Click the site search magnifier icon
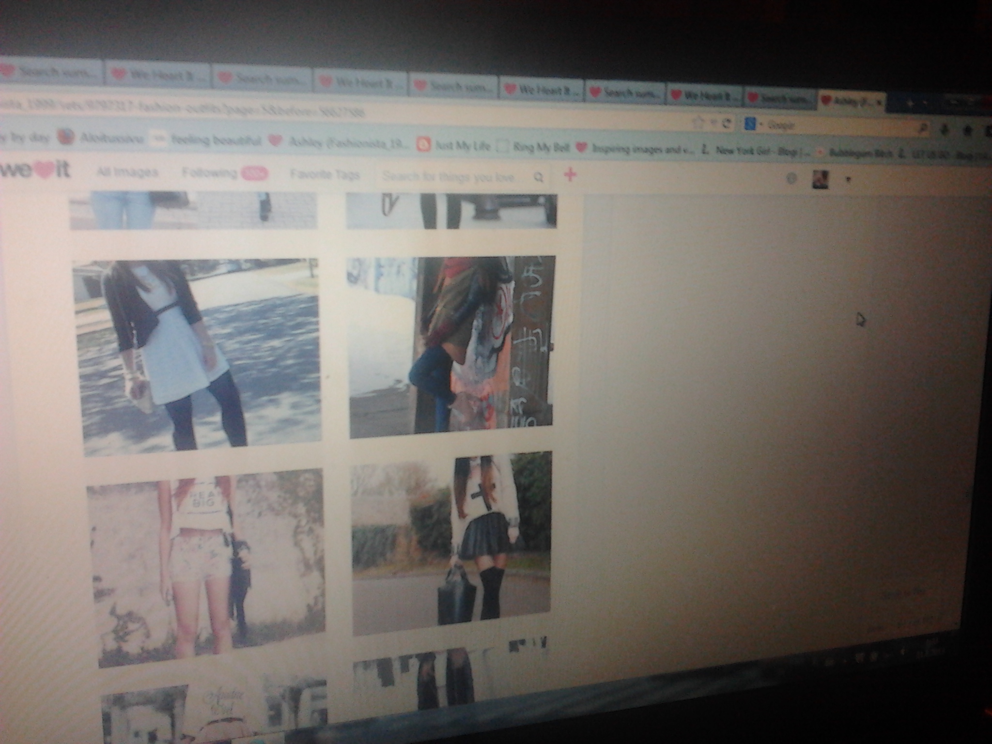This screenshot has height=744, width=992. pyautogui.click(x=539, y=178)
